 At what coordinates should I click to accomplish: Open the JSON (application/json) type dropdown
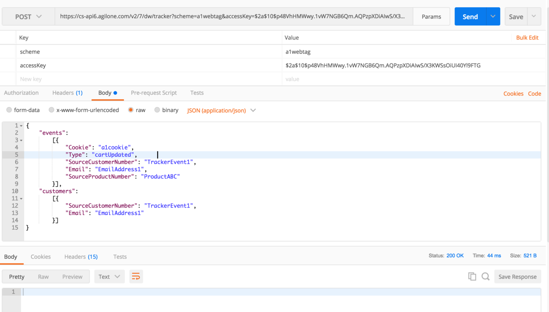point(221,110)
